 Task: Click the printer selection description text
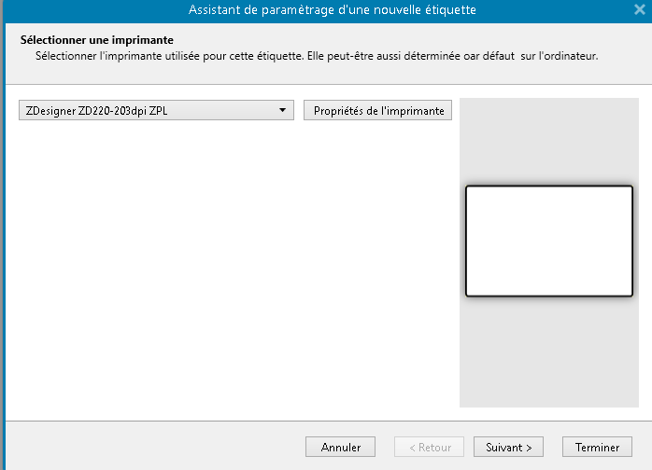click(x=316, y=56)
